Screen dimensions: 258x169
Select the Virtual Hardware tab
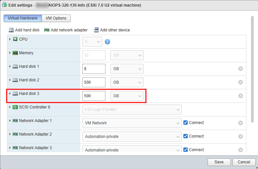click(x=23, y=18)
